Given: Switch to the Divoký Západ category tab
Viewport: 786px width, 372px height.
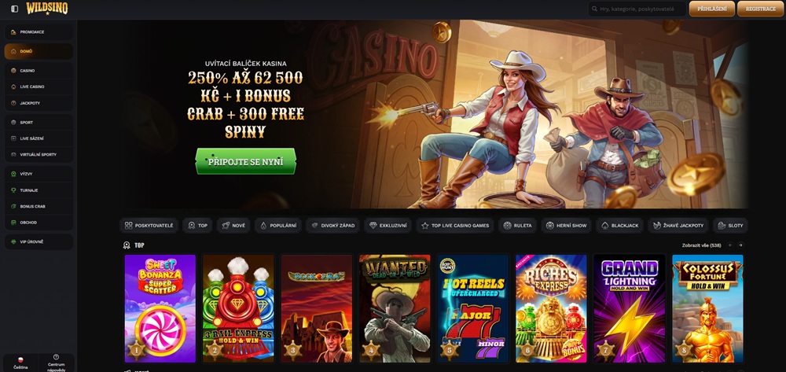Looking at the screenshot, I should 332,226.
